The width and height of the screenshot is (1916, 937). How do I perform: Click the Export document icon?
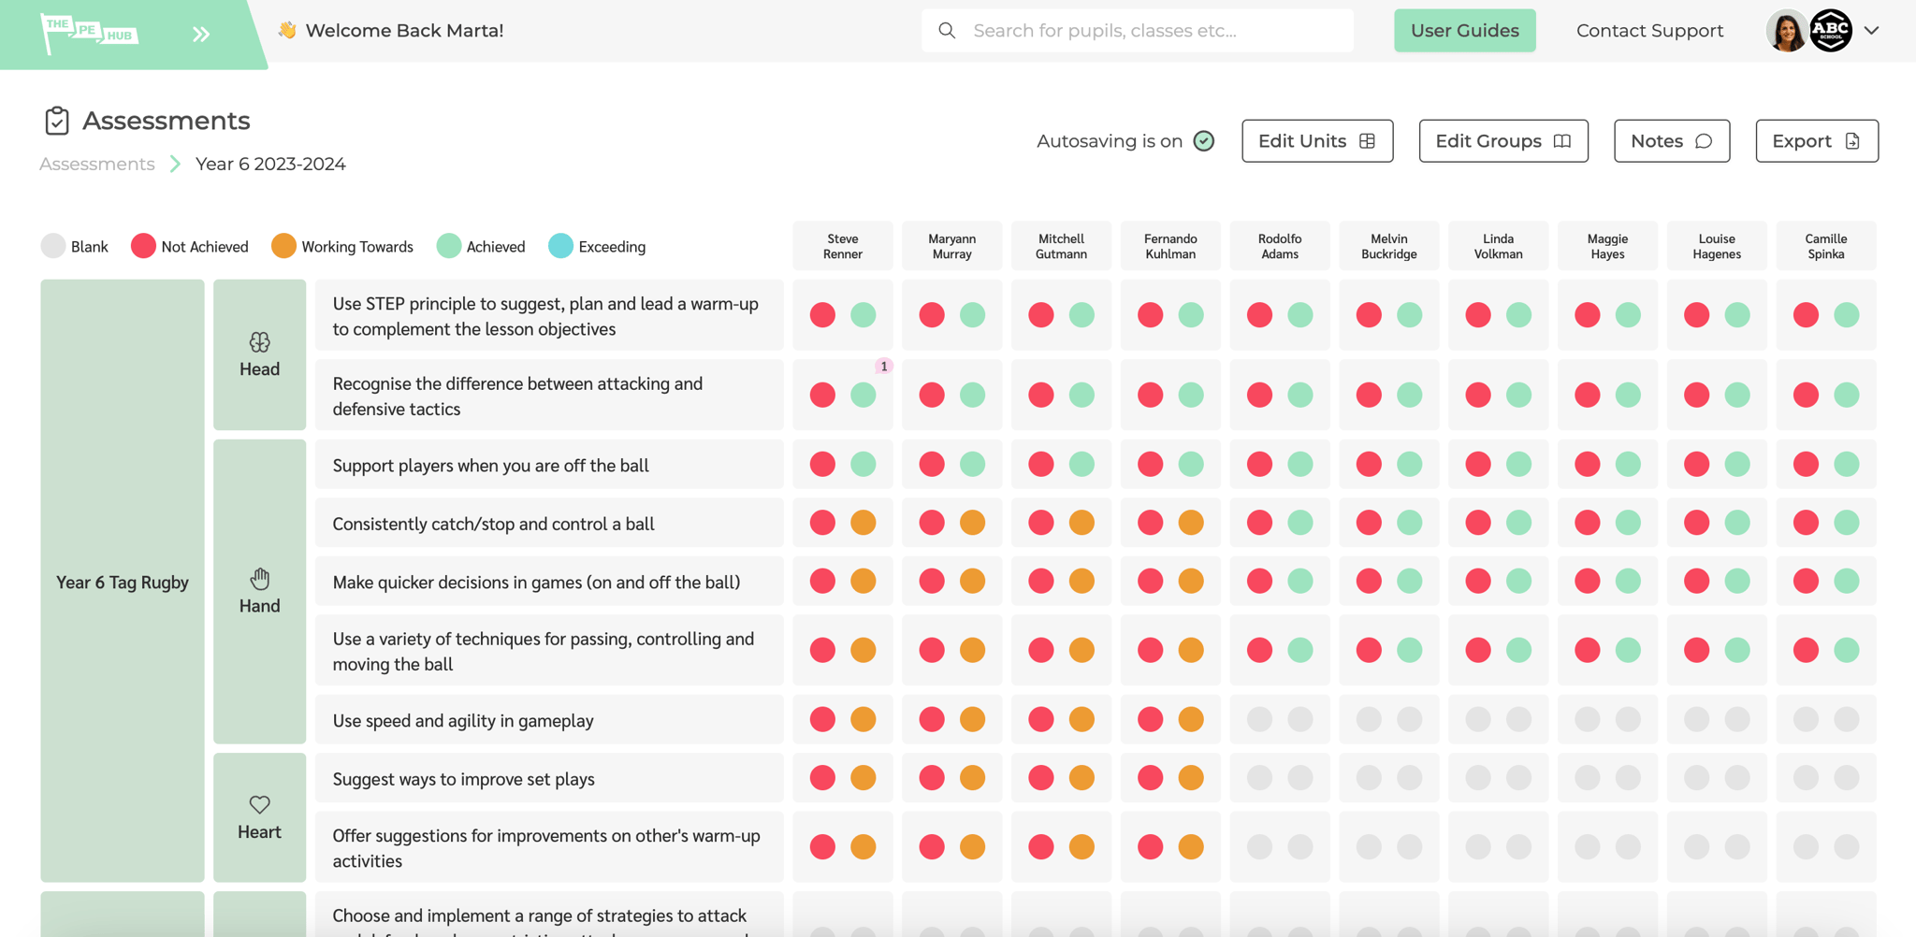[1853, 140]
